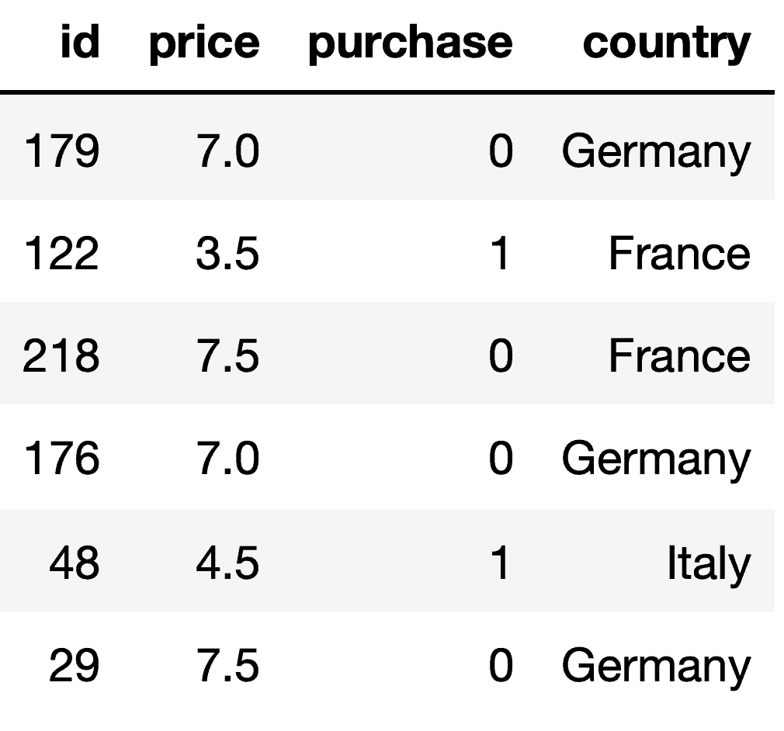Click the purchase column header
Viewport: 784px width, 731px height.
click(411, 44)
